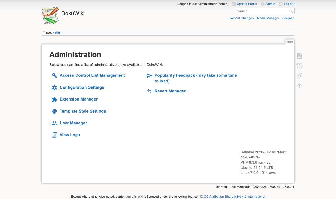Click the Ubuntu 24.04.5 LTS text
The height and width of the screenshot is (199, 336).
coord(257,168)
